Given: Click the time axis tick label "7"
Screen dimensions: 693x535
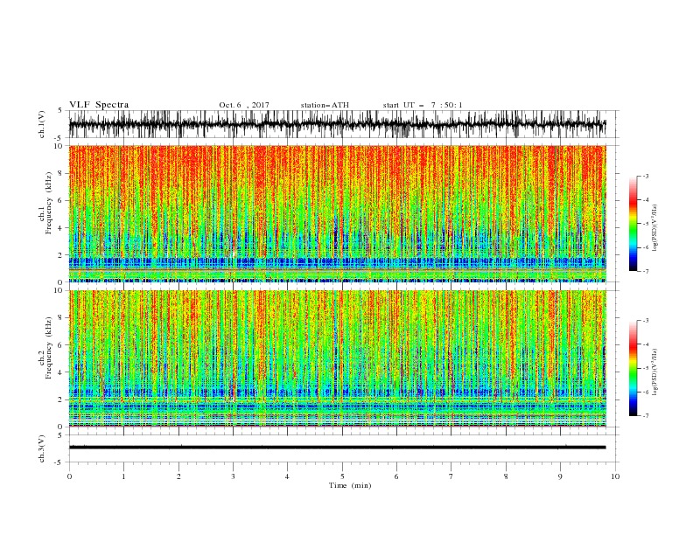Looking at the screenshot, I should (x=451, y=476).
